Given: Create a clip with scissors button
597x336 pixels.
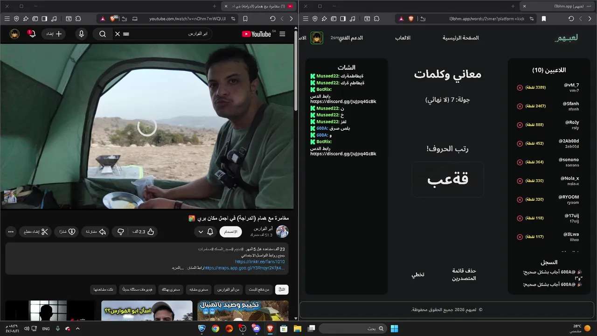Looking at the screenshot, I should 35,231.
